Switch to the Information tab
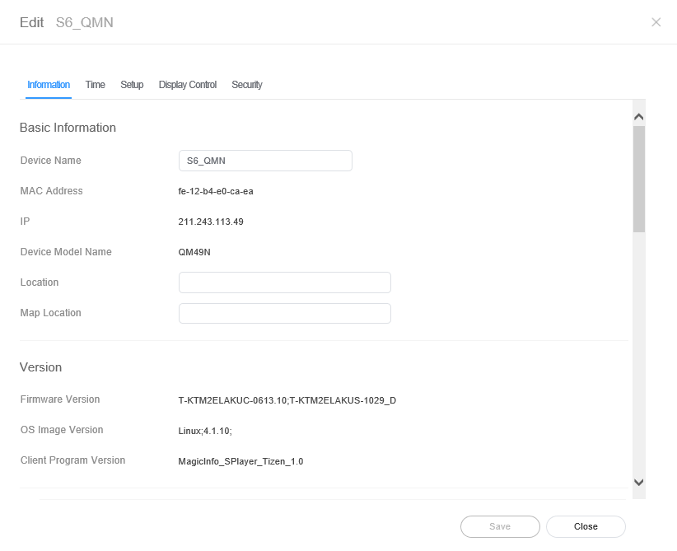677x551 pixels. point(49,85)
